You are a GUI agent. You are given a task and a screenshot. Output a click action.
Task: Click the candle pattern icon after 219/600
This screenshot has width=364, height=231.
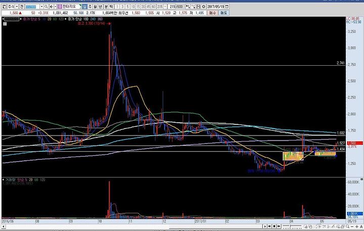tap(188, 7)
